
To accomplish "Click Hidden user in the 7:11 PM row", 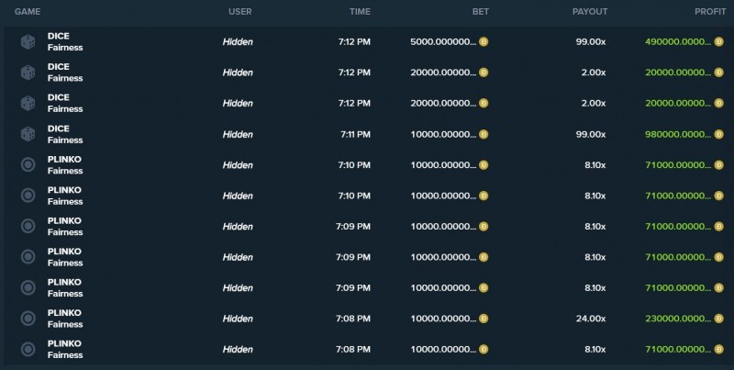I will pyautogui.click(x=238, y=134).
